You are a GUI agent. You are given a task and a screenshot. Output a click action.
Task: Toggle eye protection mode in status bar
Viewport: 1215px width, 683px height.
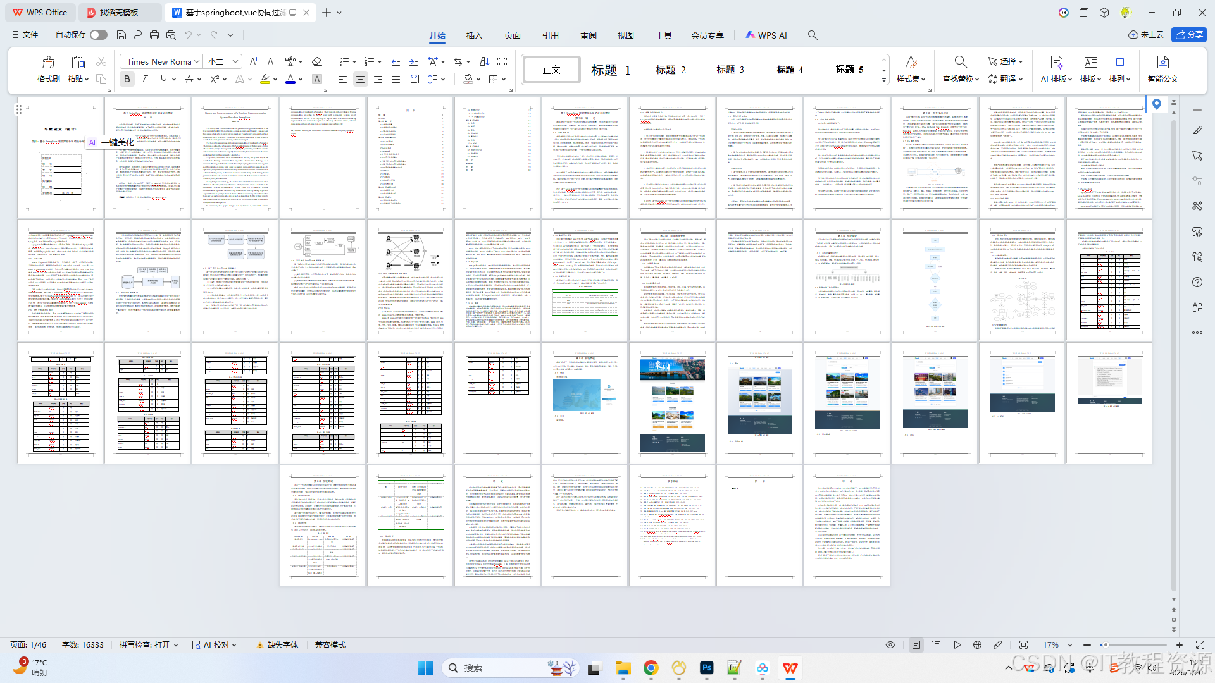(890, 645)
